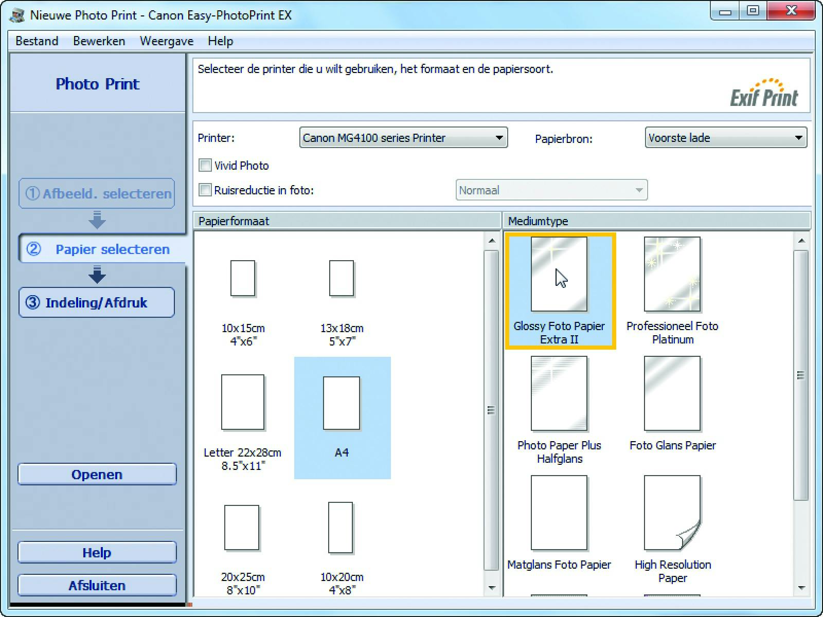Maximize the Easy-PhotoPrint EX window
Viewport: 823px width, 617px height.
tap(753, 11)
